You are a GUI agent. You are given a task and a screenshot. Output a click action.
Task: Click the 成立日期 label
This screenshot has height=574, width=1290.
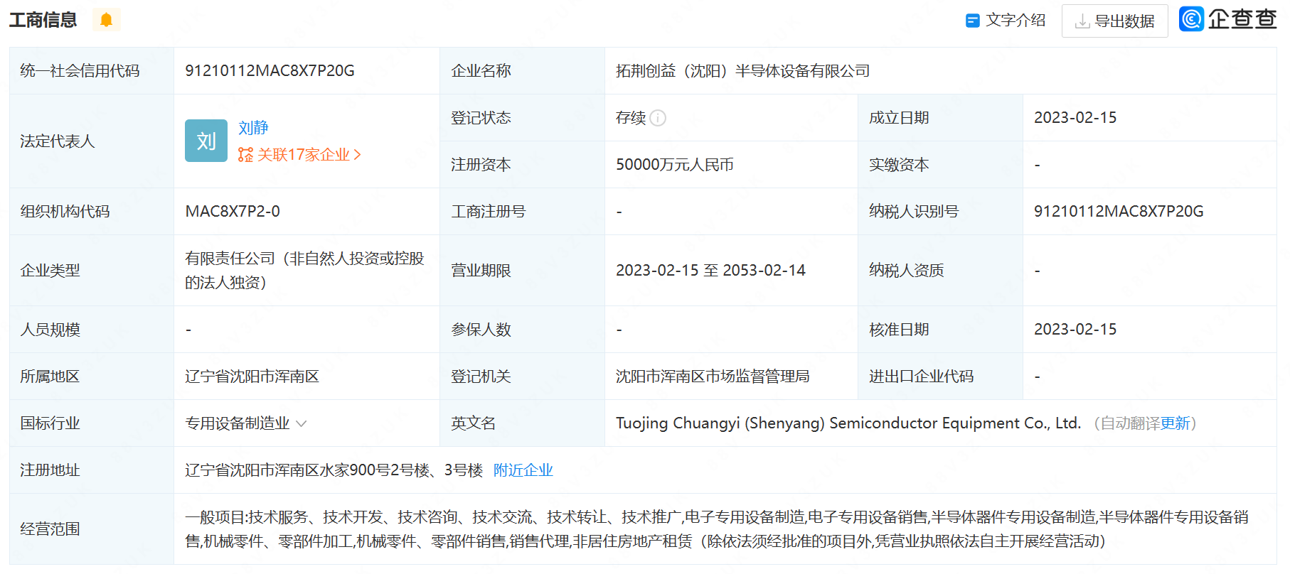pyautogui.click(x=899, y=118)
